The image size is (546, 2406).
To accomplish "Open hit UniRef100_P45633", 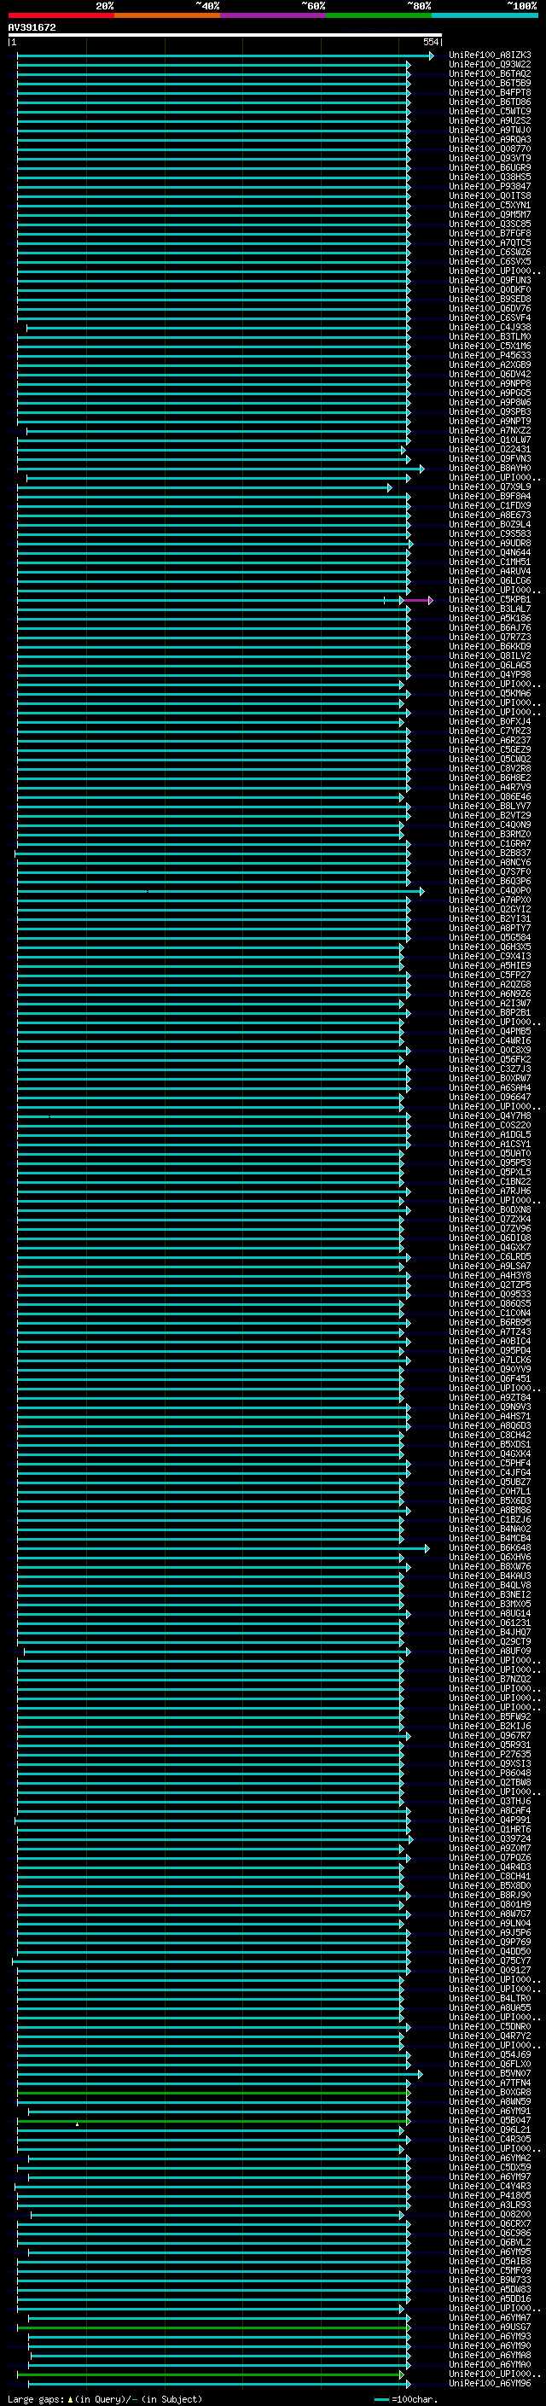I will (x=490, y=356).
